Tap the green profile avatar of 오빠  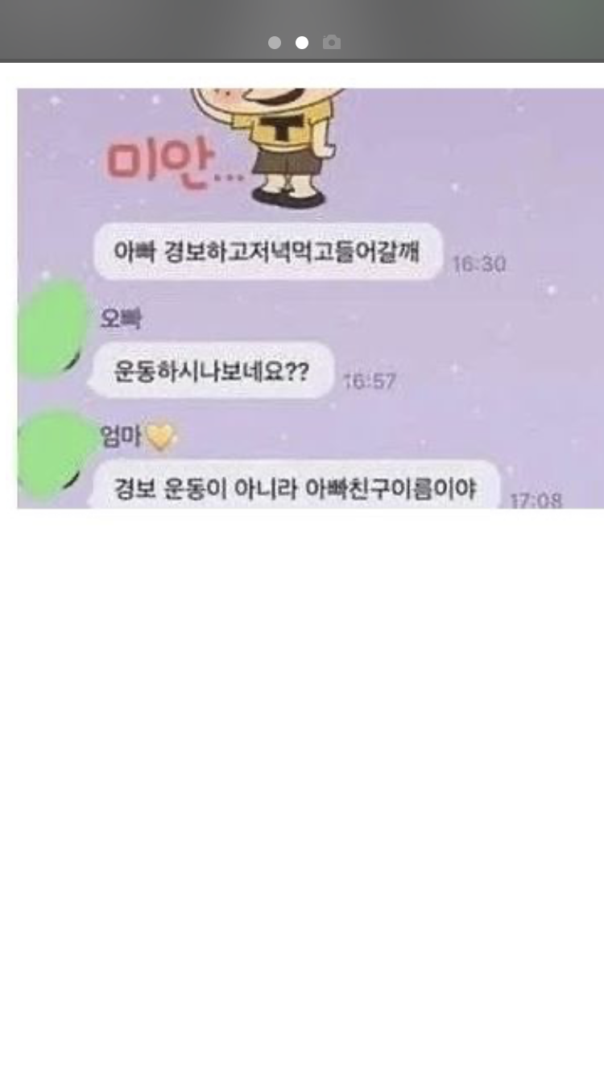point(52,330)
